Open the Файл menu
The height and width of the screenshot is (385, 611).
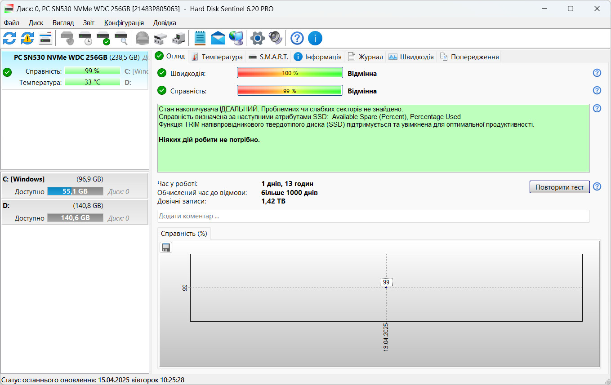point(12,22)
